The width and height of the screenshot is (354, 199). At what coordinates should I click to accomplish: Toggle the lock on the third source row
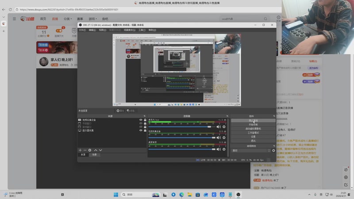145,127
